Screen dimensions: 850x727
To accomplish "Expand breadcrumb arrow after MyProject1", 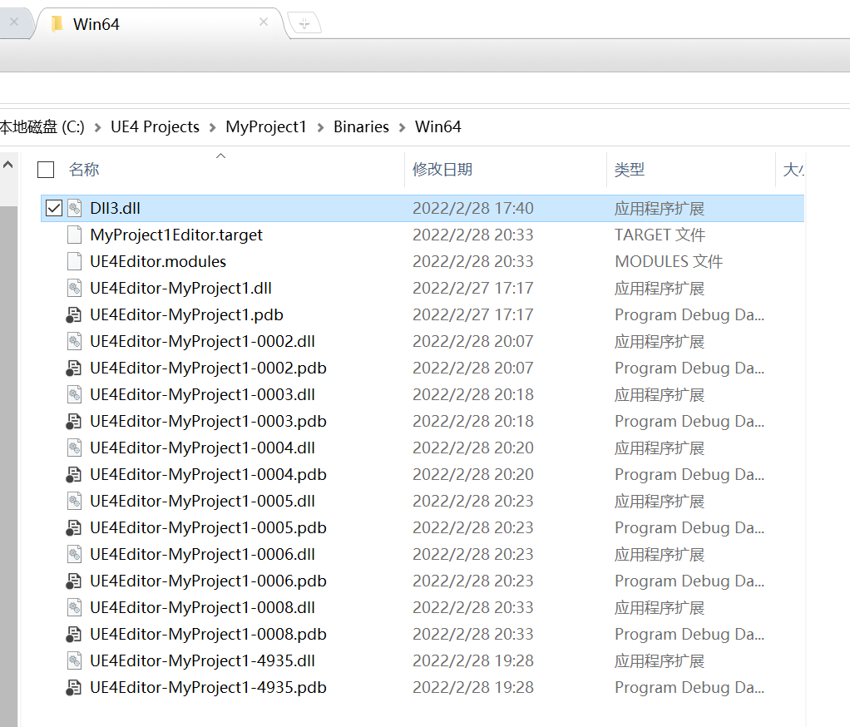I will point(320,127).
